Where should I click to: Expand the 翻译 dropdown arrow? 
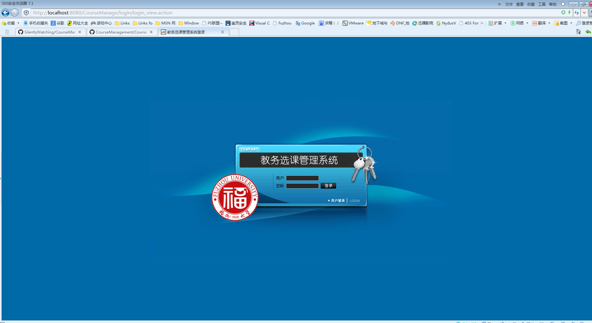click(x=549, y=23)
